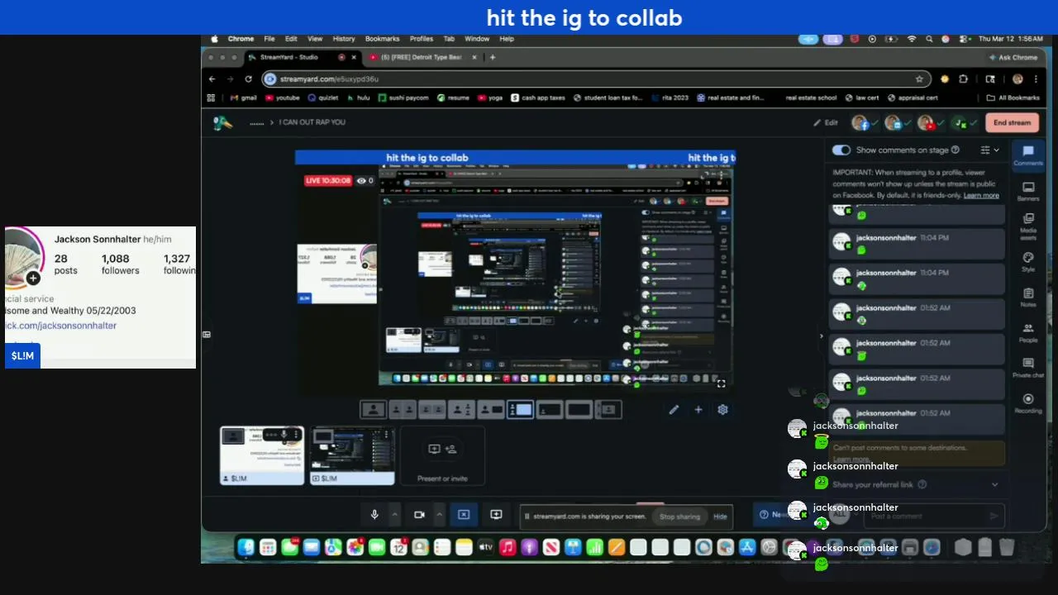The height and width of the screenshot is (595, 1058).
Task: Click the Post a comment field
Action: point(934,516)
